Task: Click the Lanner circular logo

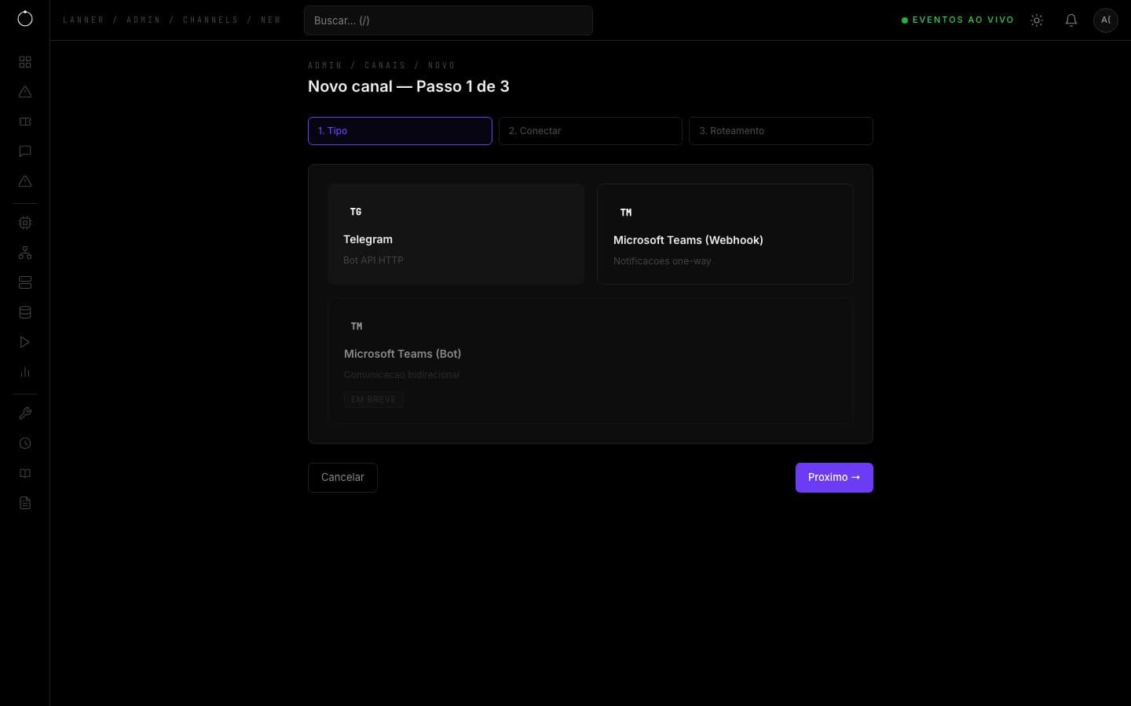Action: pos(25,19)
